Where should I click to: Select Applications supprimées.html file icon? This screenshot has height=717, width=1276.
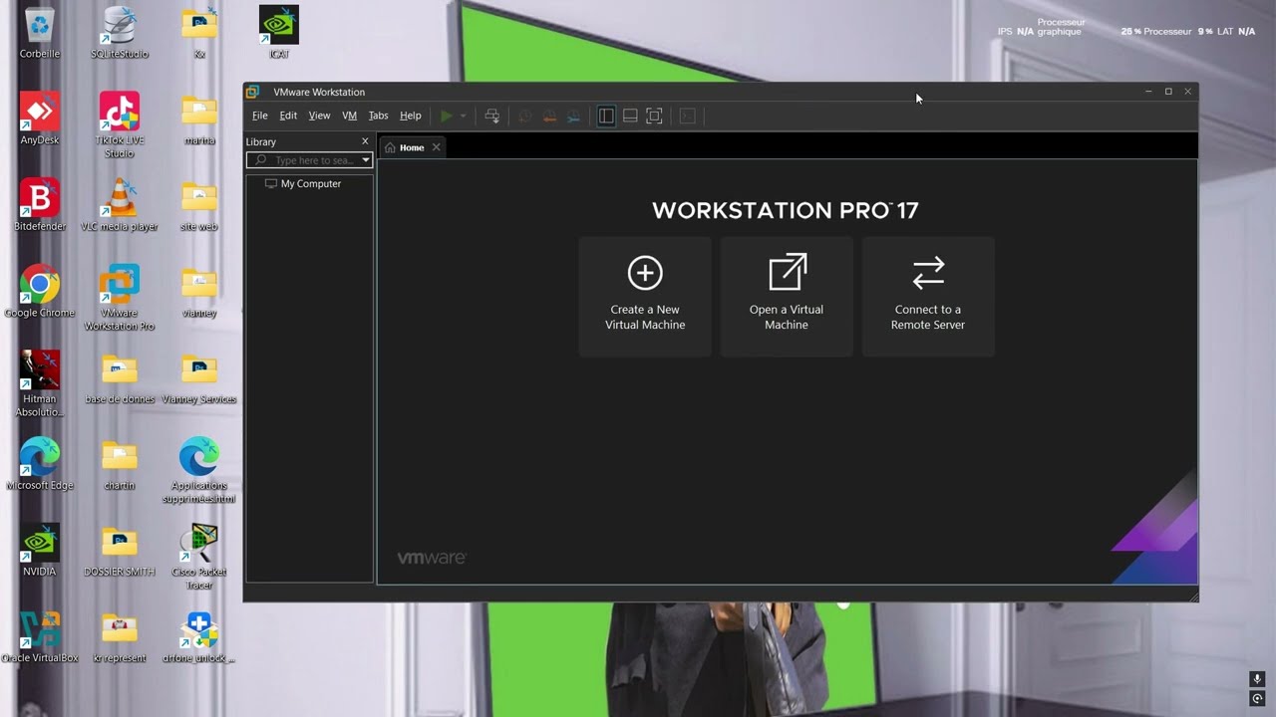click(x=199, y=470)
